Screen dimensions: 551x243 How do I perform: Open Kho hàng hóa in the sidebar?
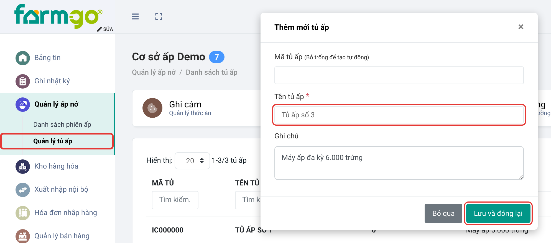pos(56,166)
